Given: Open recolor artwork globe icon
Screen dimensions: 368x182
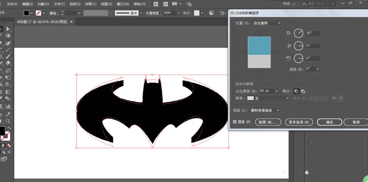Looking at the screenshot, I should 211,13.
